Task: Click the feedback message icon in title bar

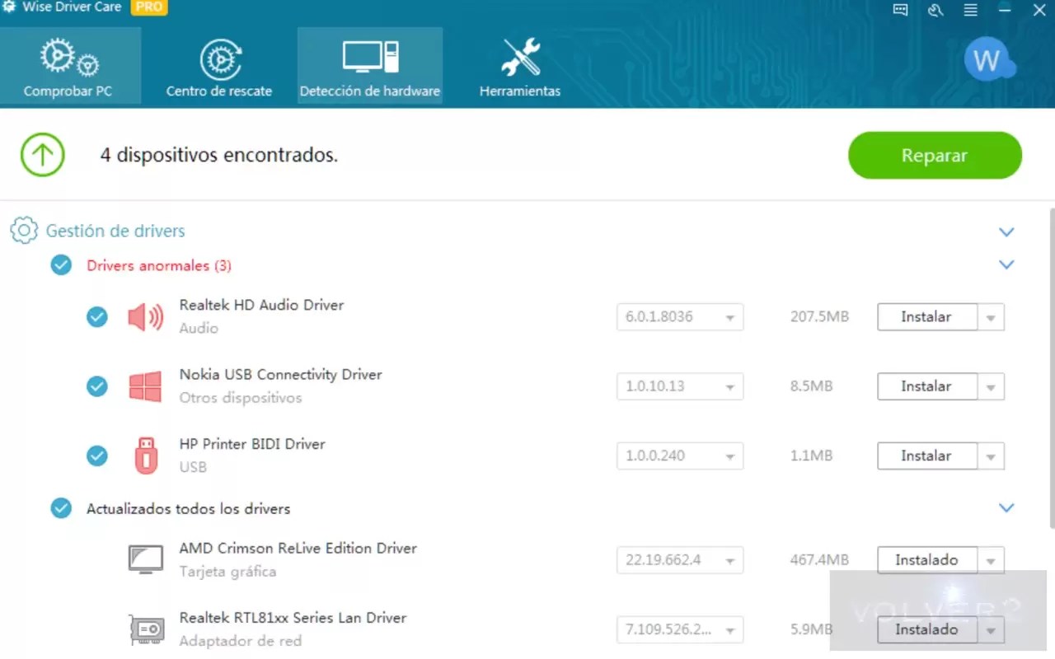Action: 901,10
